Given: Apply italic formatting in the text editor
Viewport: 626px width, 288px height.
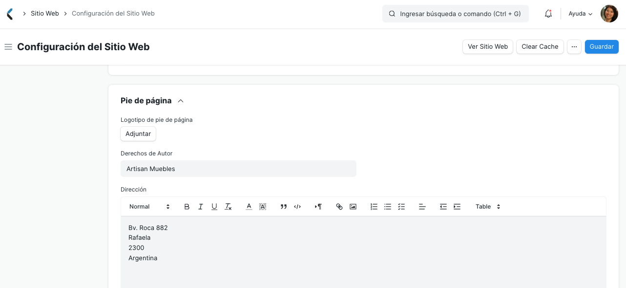Looking at the screenshot, I should 200,206.
